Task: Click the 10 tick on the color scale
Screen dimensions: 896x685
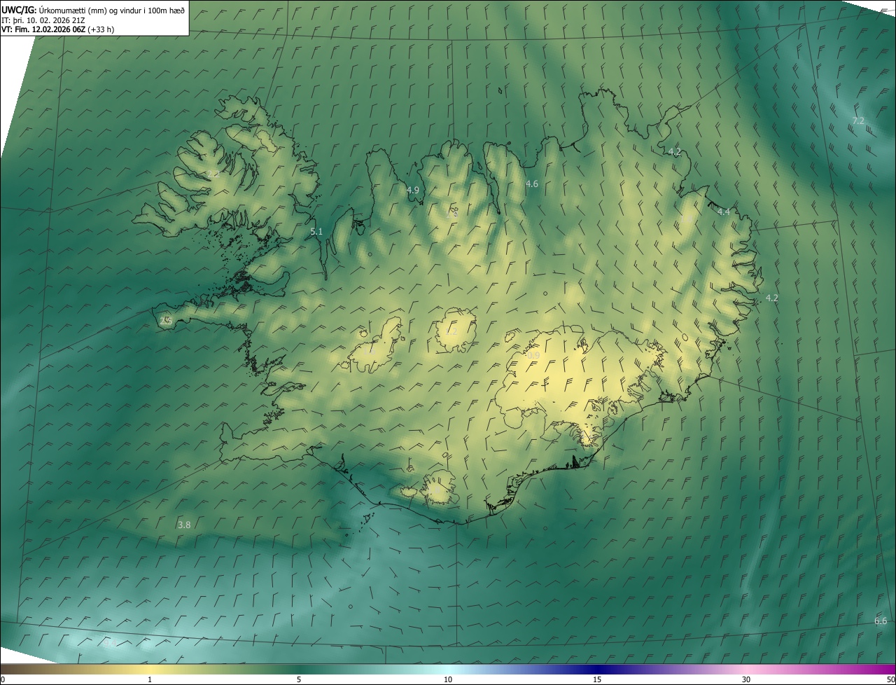Action: (448, 679)
